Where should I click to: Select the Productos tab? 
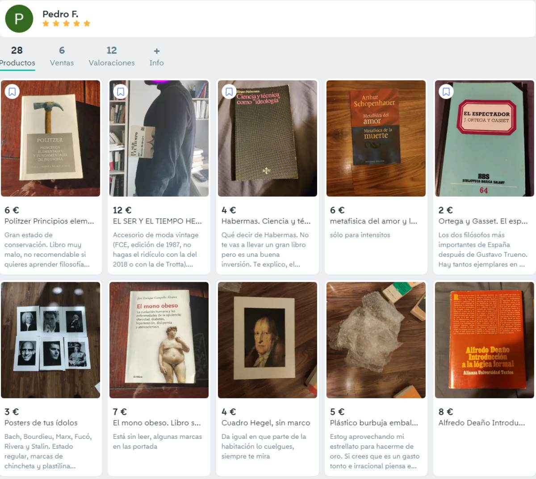pos(17,57)
